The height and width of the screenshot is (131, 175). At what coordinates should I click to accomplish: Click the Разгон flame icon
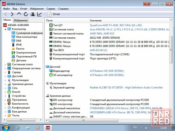[13, 49]
